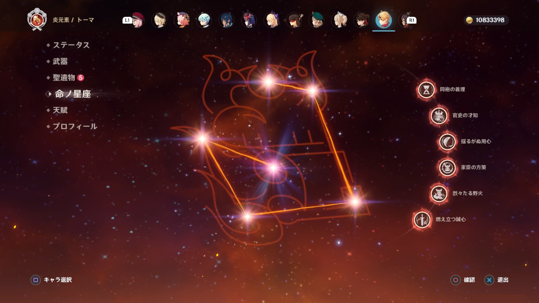This screenshot has height=303, width=539.
Task: Choose the character wearing the red tengu mask
Action: point(249,20)
